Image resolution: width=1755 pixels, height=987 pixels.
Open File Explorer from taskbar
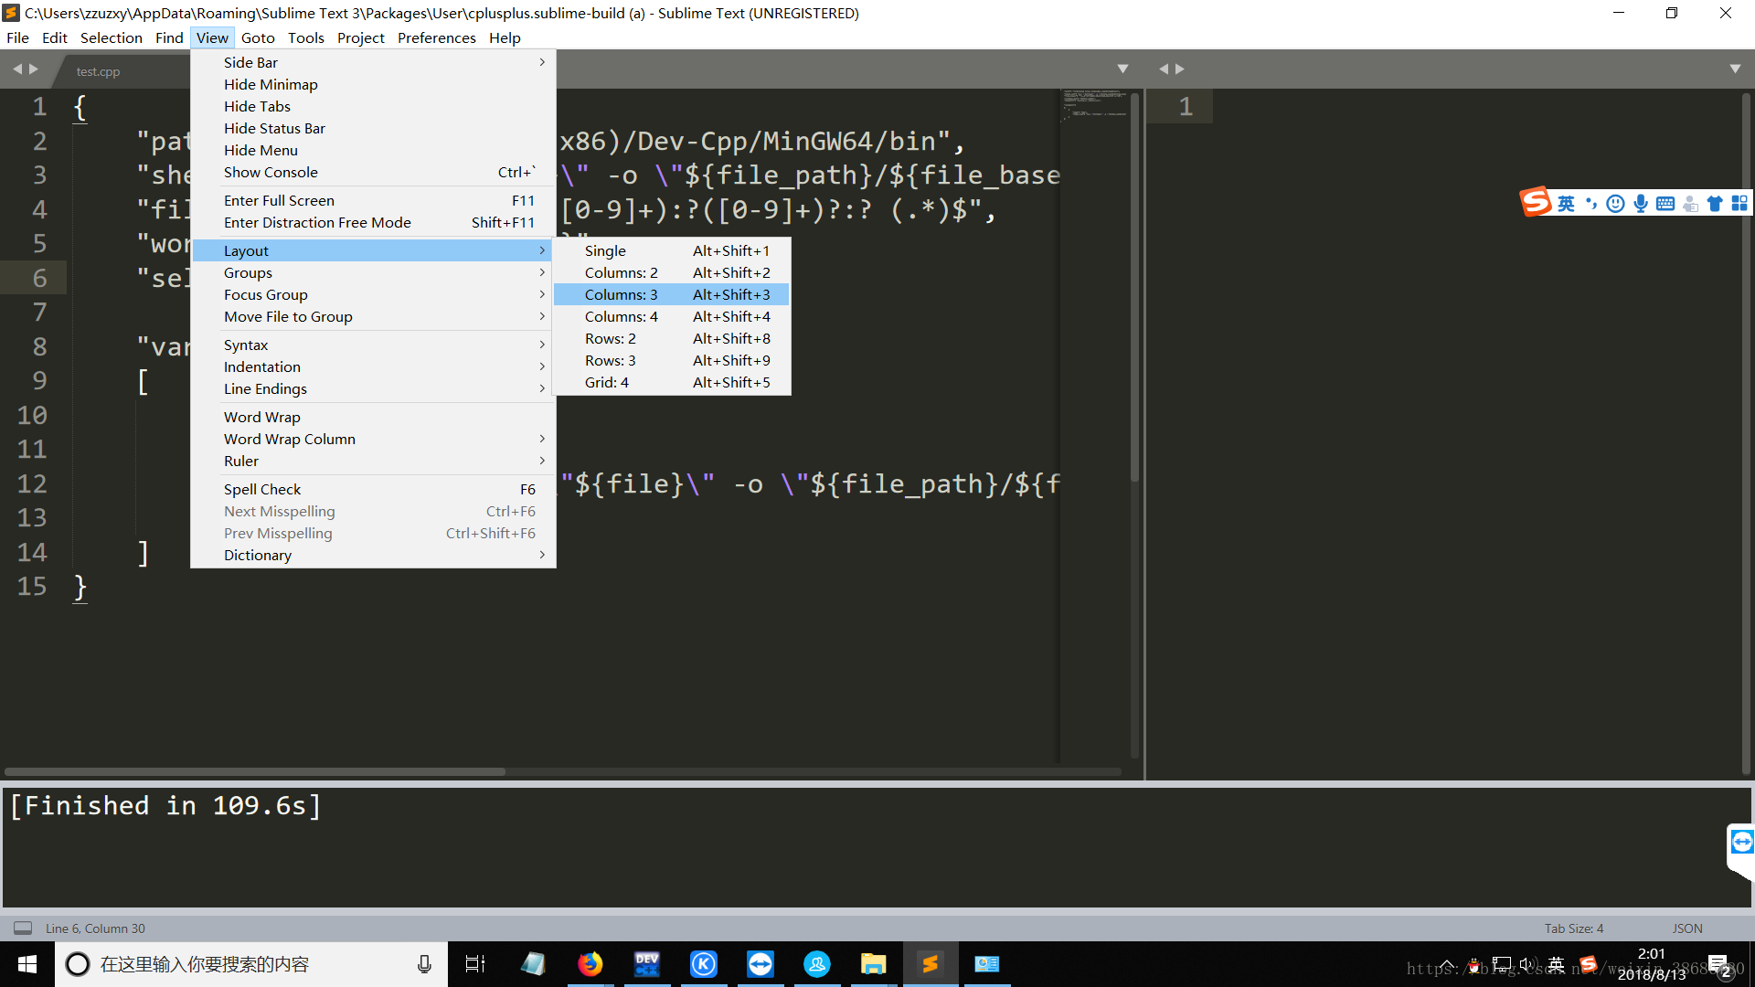(x=873, y=964)
